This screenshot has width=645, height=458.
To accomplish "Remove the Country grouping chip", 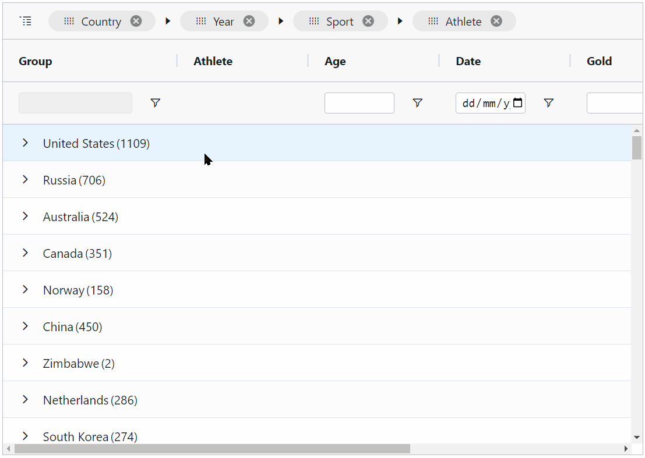I will [x=135, y=21].
